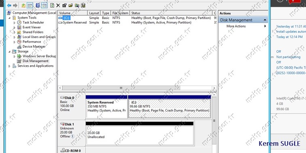The width and height of the screenshot is (306, 153).
Task: Click the disk pane scrollbar up arrow
Action: point(214,95)
